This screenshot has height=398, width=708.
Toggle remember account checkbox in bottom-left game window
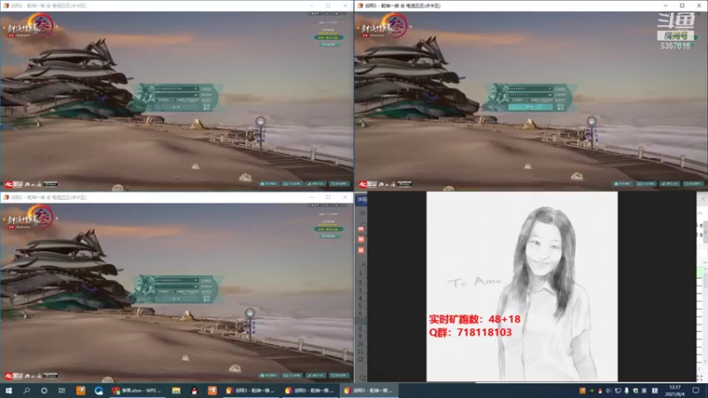158,291
